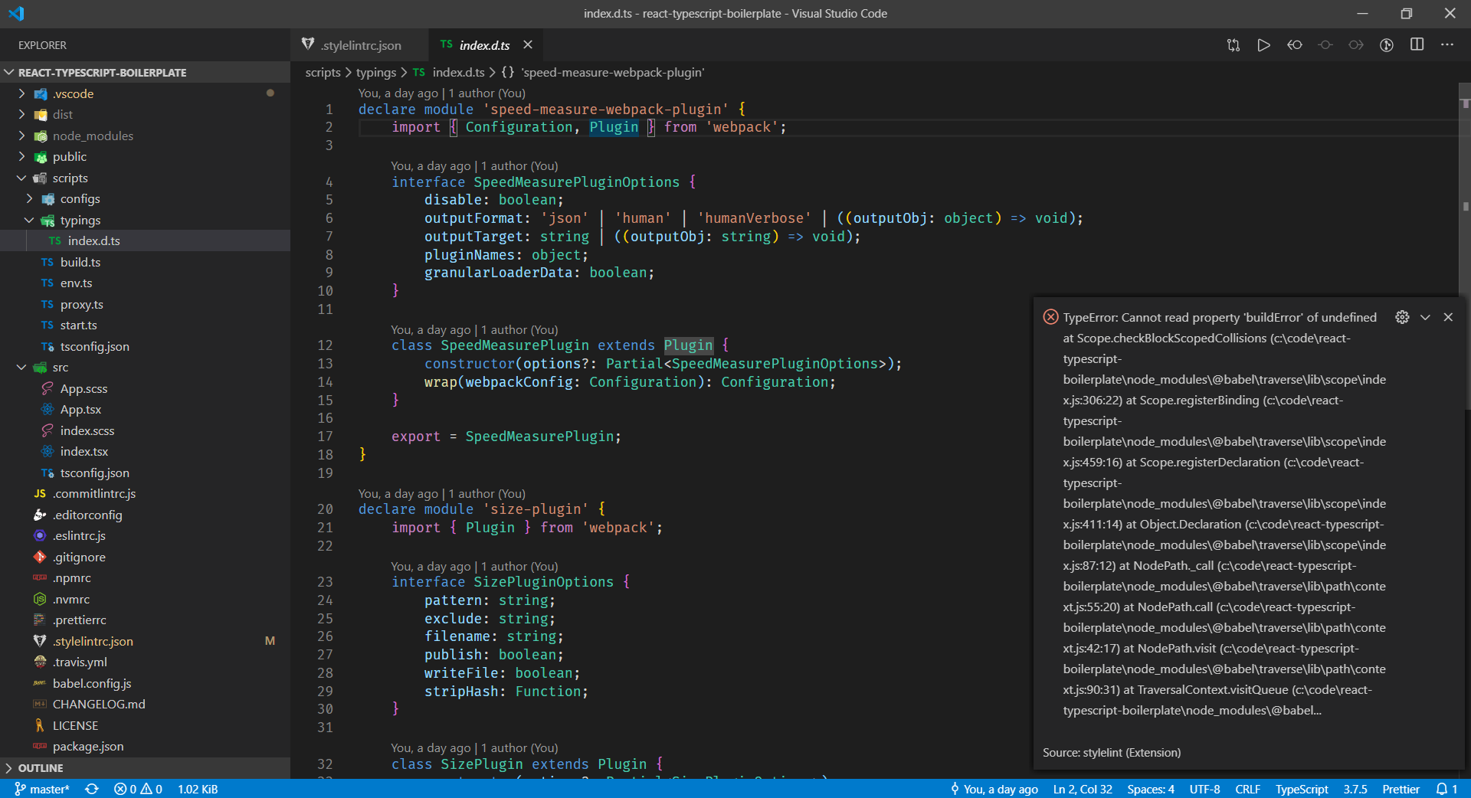The width and height of the screenshot is (1471, 798).
Task: Toggle the problems indicator in the status bar
Action: click(138, 789)
